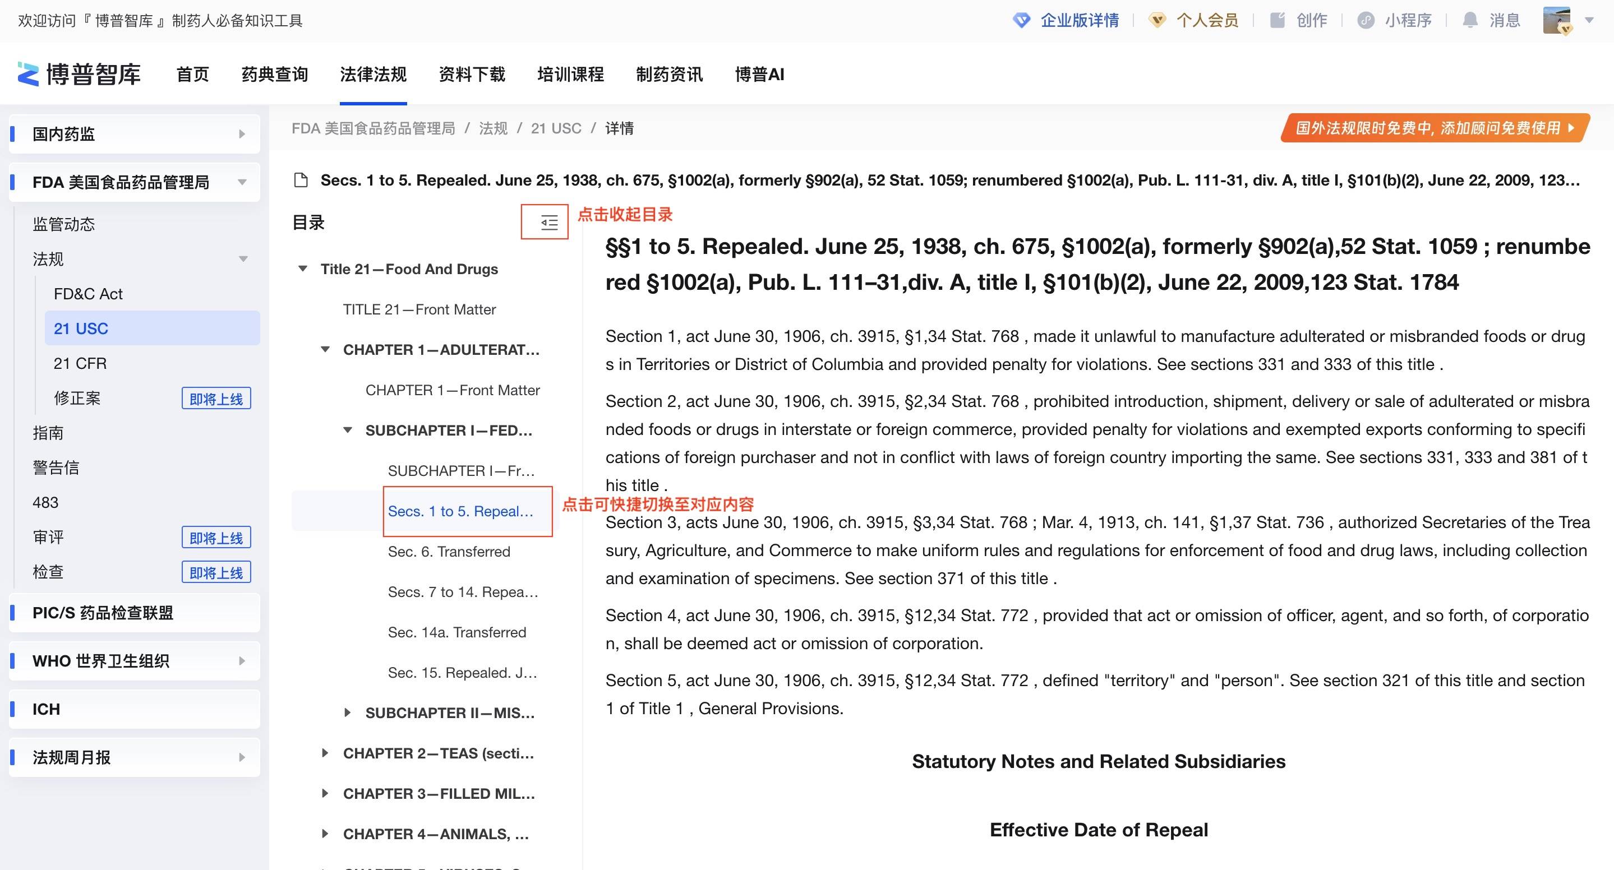Click the 即将上线 badge beside 审评
The width and height of the screenshot is (1614, 870).
pos(216,538)
